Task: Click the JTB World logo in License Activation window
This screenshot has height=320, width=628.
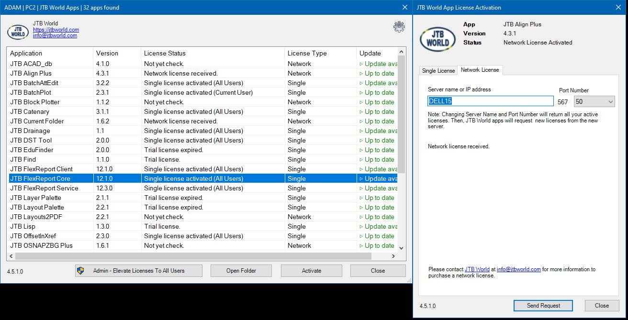Action: coord(437,39)
